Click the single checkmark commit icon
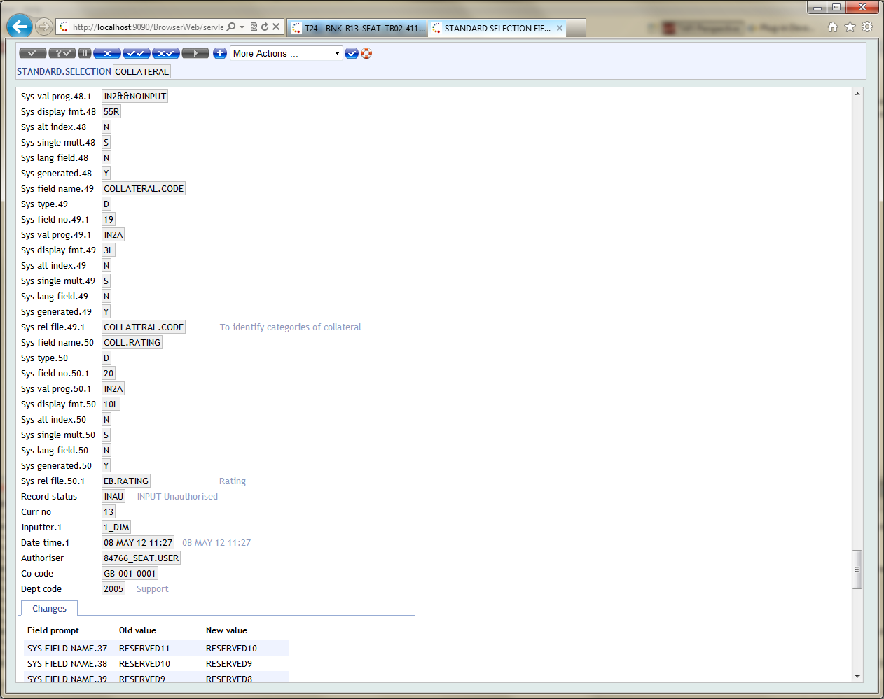 pyautogui.click(x=32, y=53)
